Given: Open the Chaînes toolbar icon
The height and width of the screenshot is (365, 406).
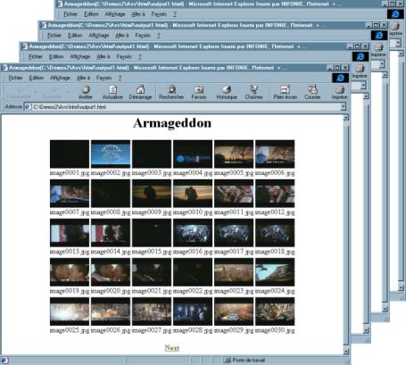Looking at the screenshot, I should point(253,89).
